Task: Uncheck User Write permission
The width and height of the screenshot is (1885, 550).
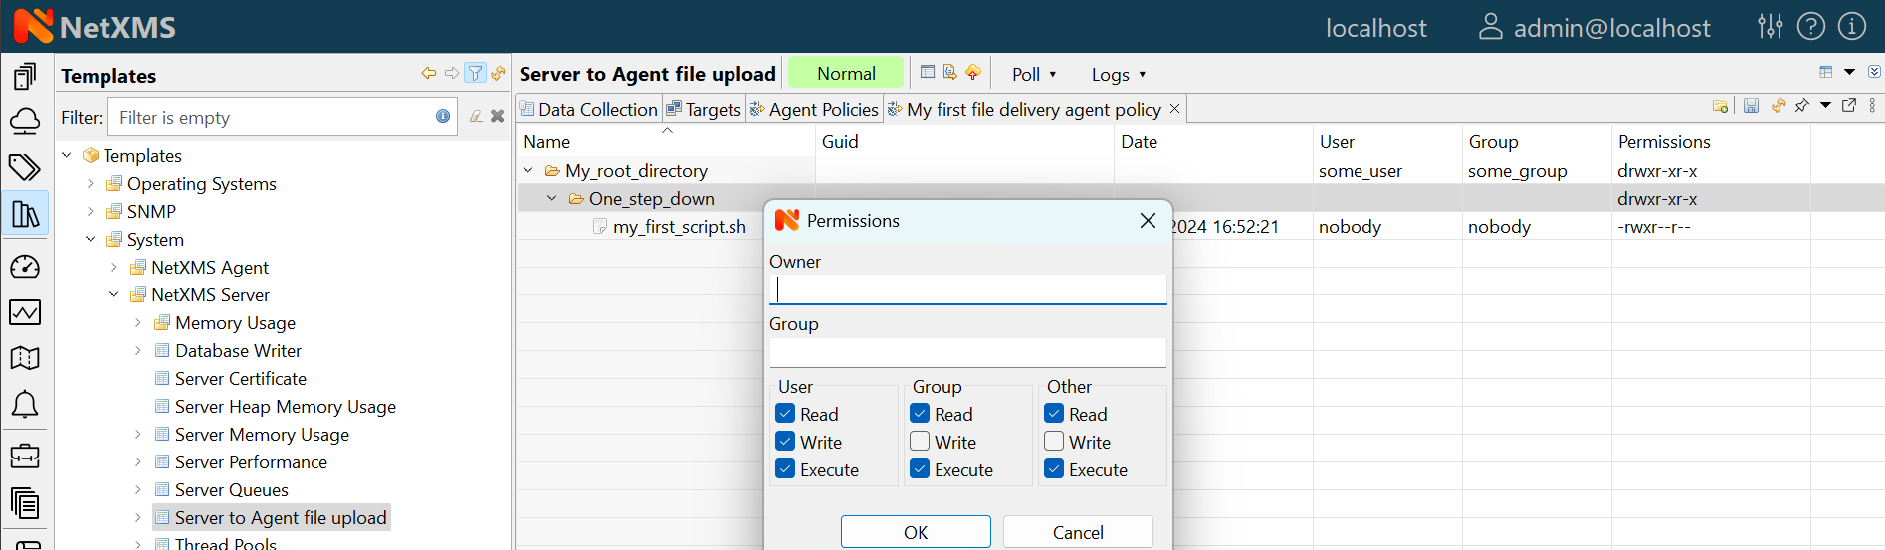Action: [785, 441]
